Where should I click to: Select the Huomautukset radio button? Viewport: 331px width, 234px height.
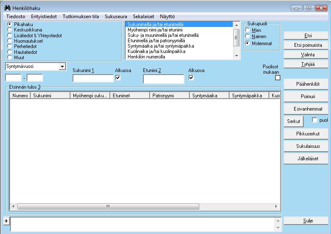coord(10,41)
